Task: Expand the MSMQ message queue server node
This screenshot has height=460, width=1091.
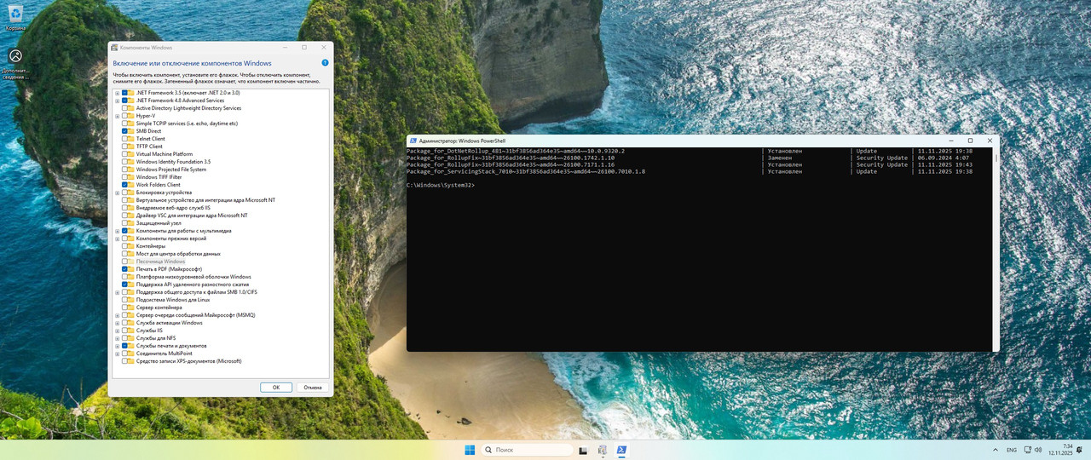Action: coord(117,315)
